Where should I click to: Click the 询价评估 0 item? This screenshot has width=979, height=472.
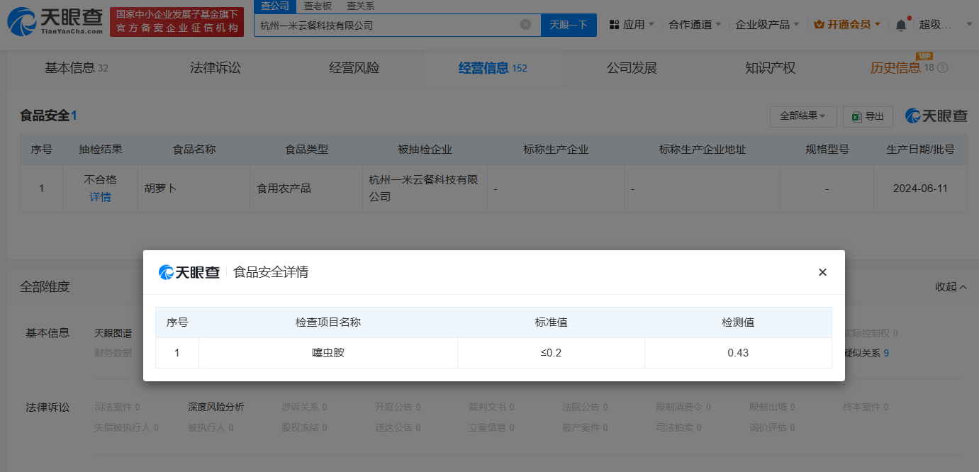coord(772,427)
